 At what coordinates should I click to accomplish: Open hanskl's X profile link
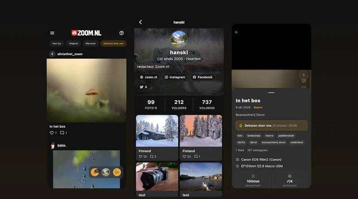pyautogui.click(x=143, y=87)
